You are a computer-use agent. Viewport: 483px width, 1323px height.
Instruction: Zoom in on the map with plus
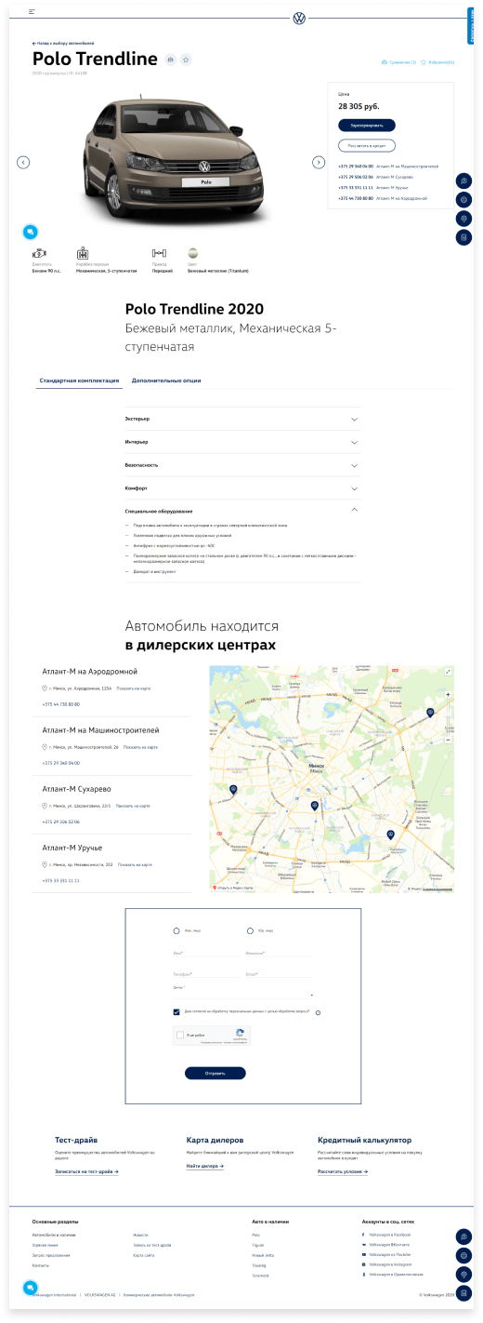449,695
